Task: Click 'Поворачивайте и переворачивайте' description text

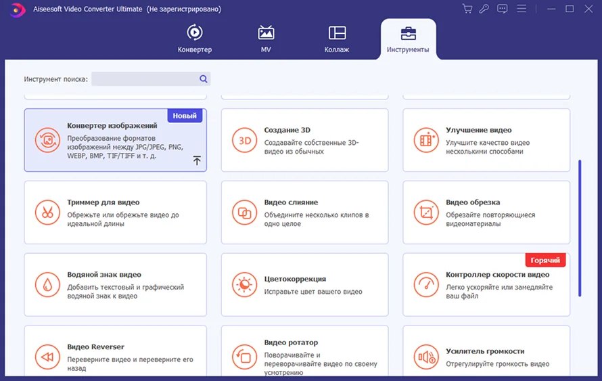Action: (x=321, y=363)
